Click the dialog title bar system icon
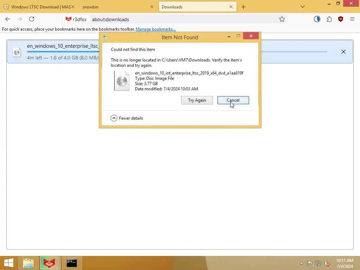 (105, 37)
